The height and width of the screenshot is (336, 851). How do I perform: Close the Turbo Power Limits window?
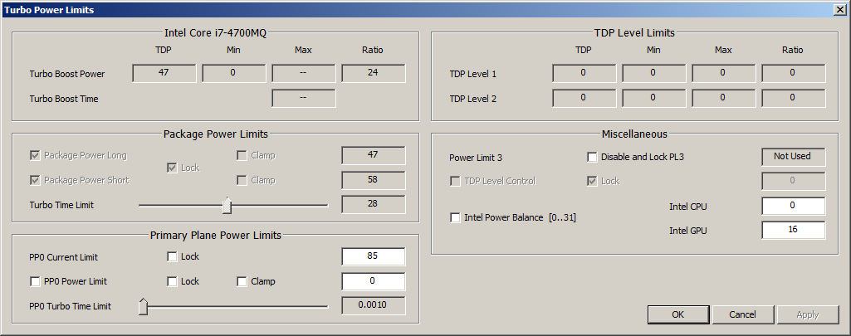(x=840, y=10)
